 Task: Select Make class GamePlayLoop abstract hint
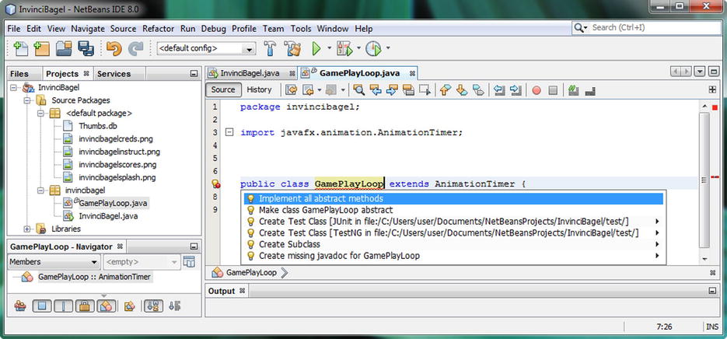pyautogui.click(x=453, y=210)
